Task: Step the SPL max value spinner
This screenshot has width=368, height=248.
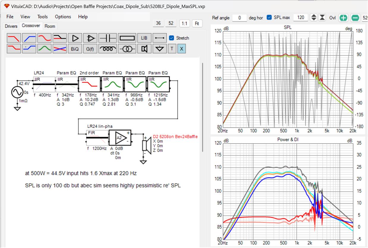Action: [x=314, y=18]
